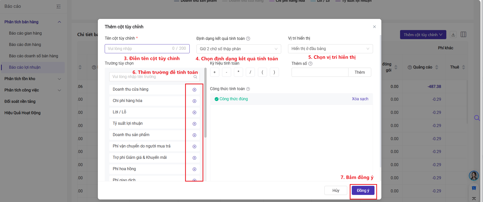Click the Tên cột tùy chỉnh input field
This screenshot has width=483, height=202.
[x=139, y=48]
